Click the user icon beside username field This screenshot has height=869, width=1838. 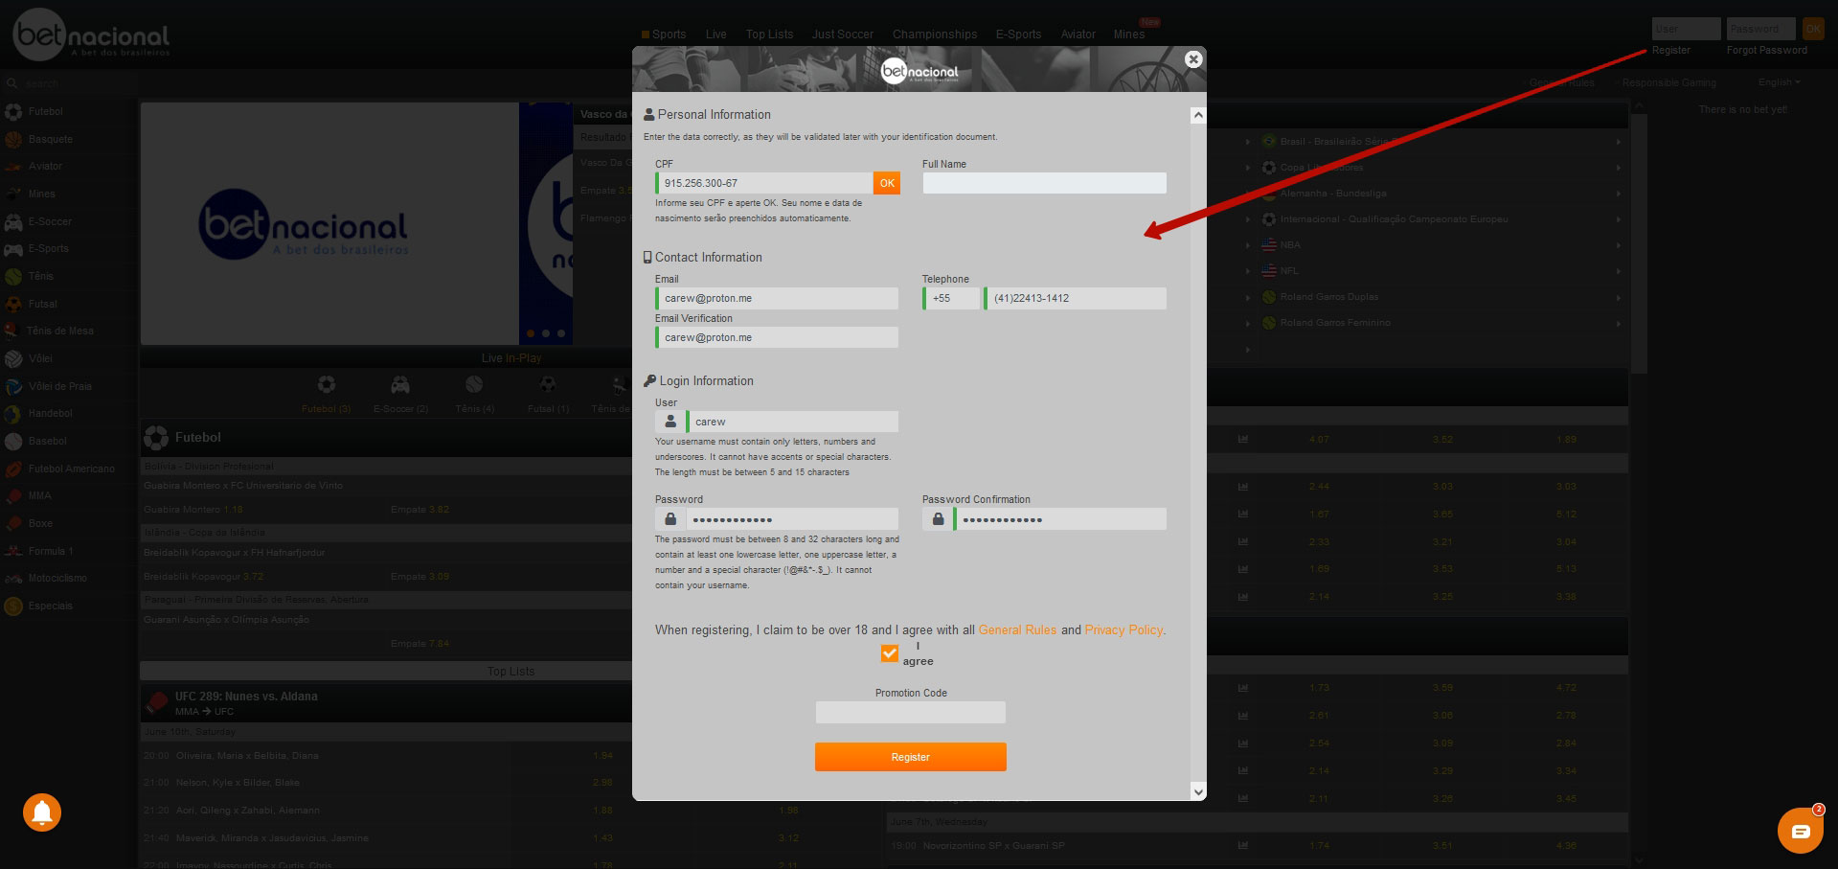(x=670, y=422)
